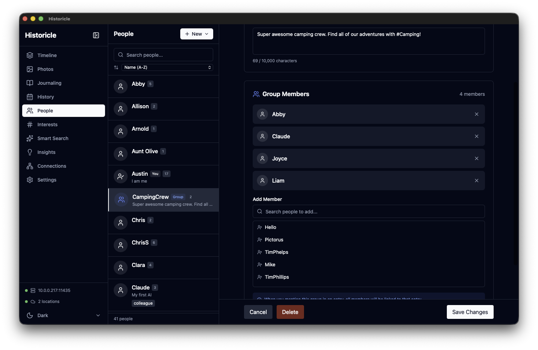Click the CampingCrew group avatar icon

coord(121,200)
